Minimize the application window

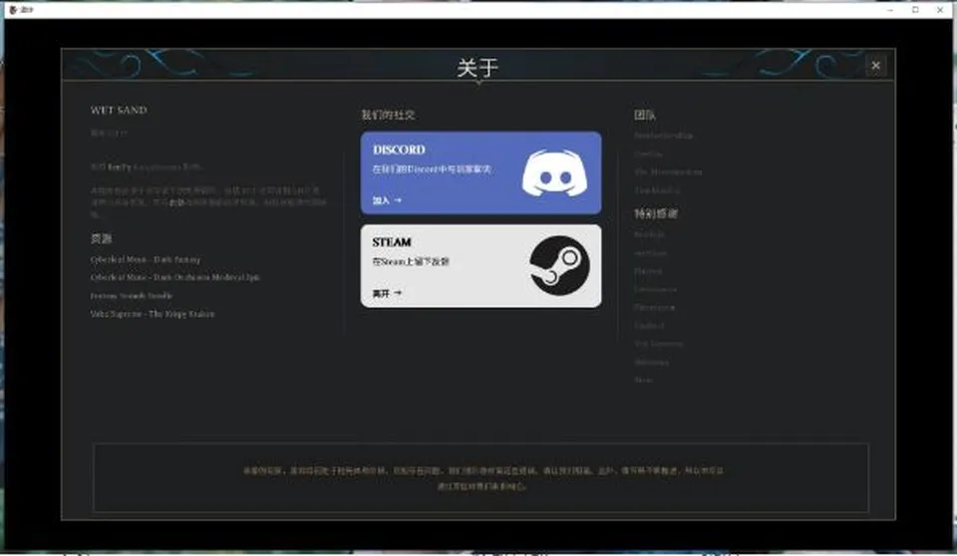(x=890, y=10)
